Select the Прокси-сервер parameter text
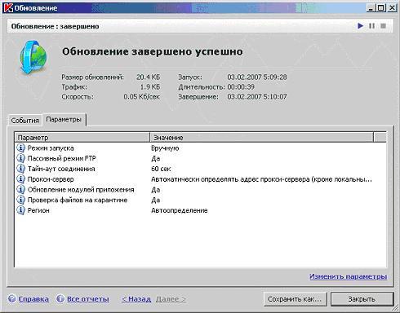Viewport: 400px width, 313px height. point(51,179)
